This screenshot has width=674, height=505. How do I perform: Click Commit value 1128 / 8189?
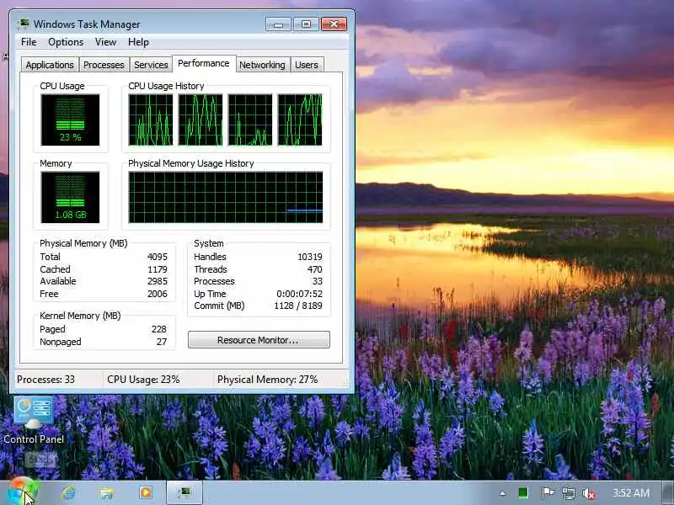pos(298,306)
